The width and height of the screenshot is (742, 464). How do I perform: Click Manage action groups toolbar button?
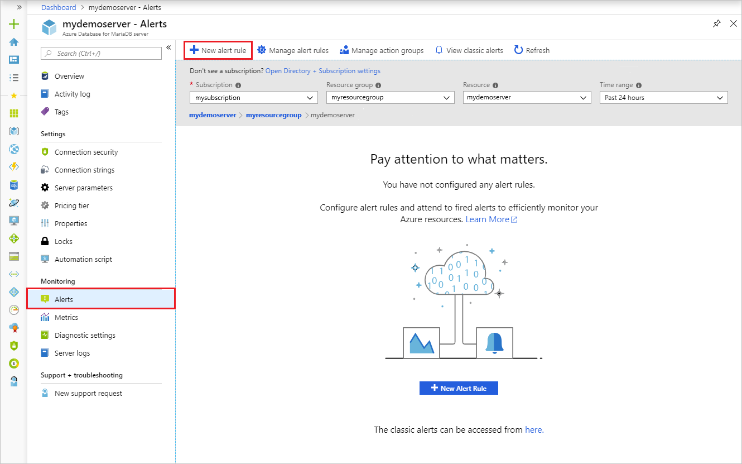point(382,50)
